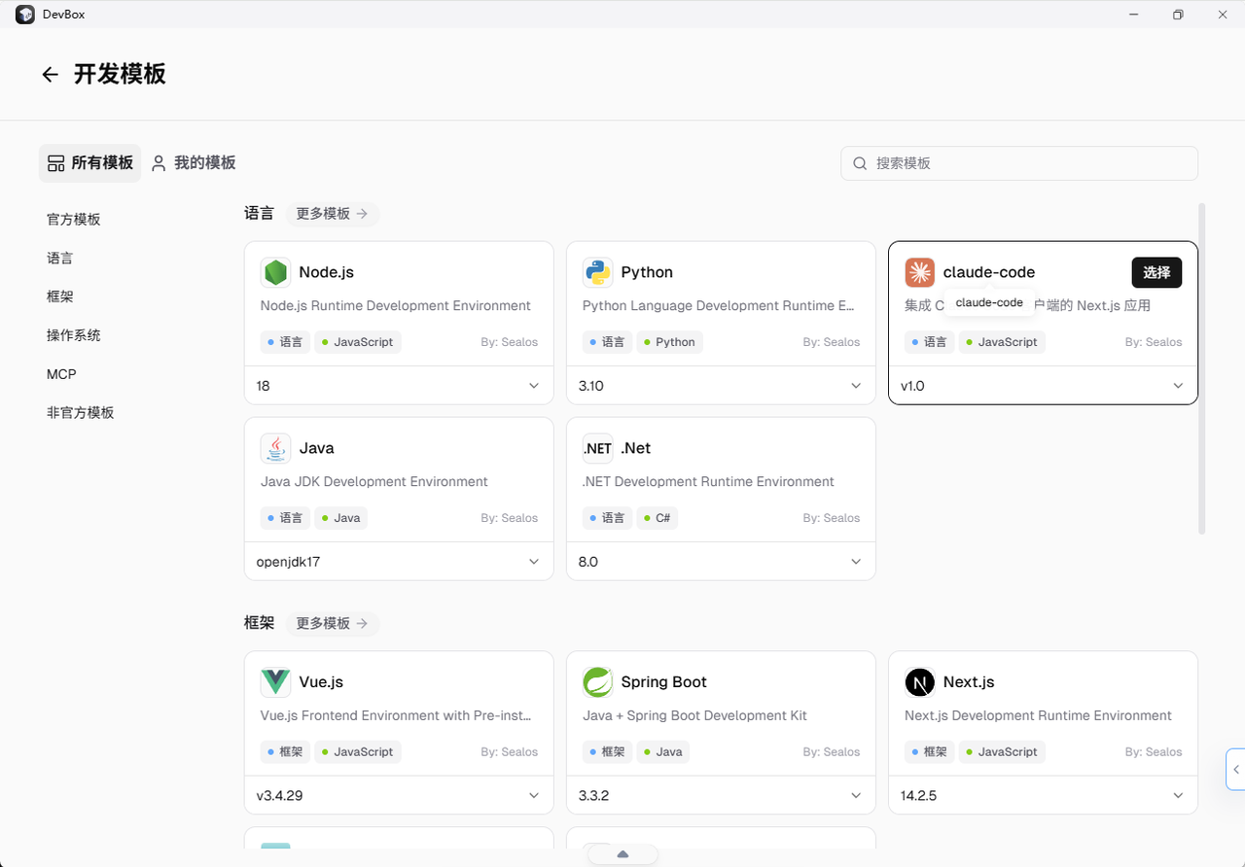
Task: Click the 框架 tag on Vue.js card
Action: [x=285, y=752]
